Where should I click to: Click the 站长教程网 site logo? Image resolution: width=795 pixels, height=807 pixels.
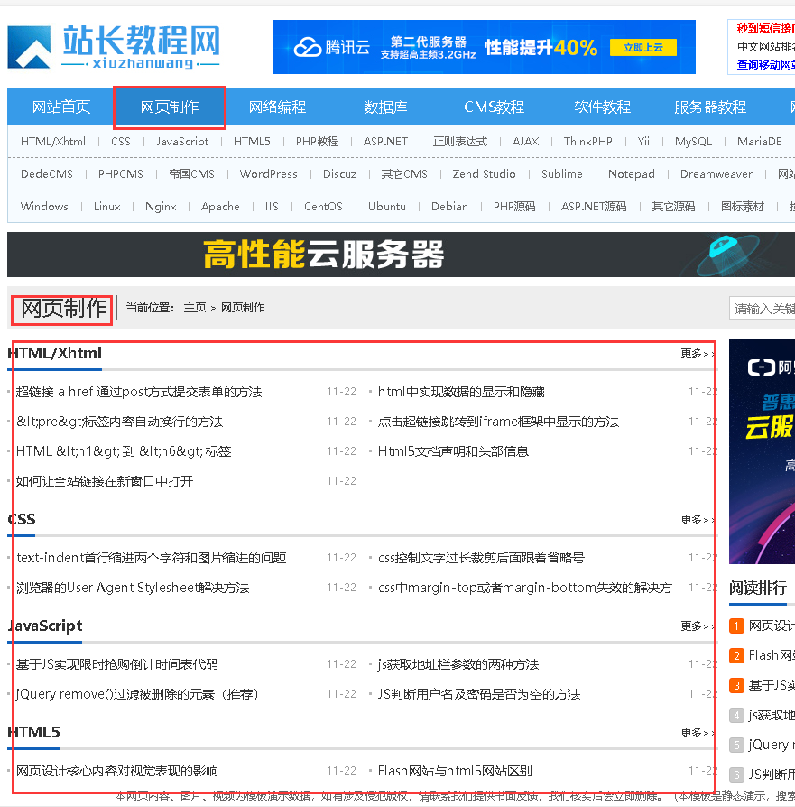114,47
